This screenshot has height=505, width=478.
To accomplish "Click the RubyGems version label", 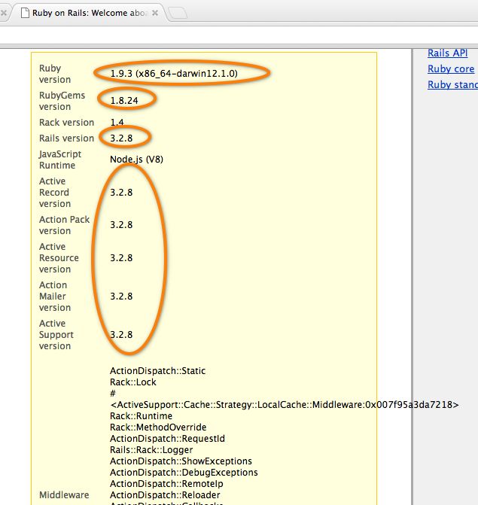I will click(62, 101).
